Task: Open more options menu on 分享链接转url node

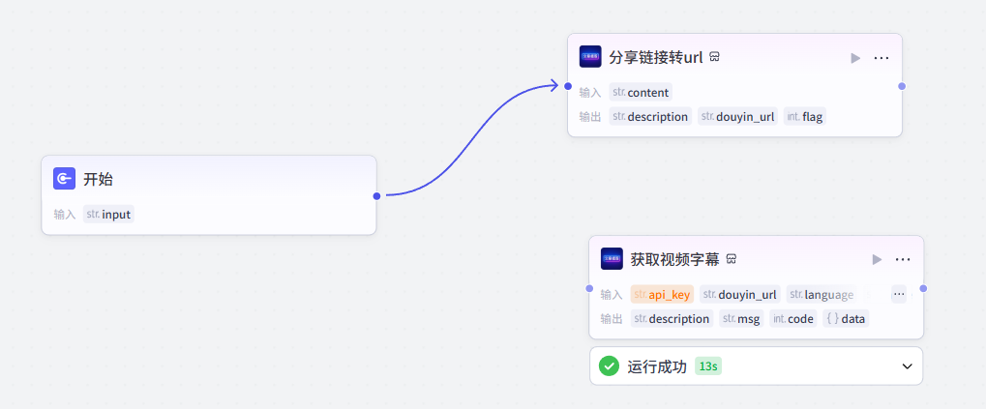Action: click(881, 58)
